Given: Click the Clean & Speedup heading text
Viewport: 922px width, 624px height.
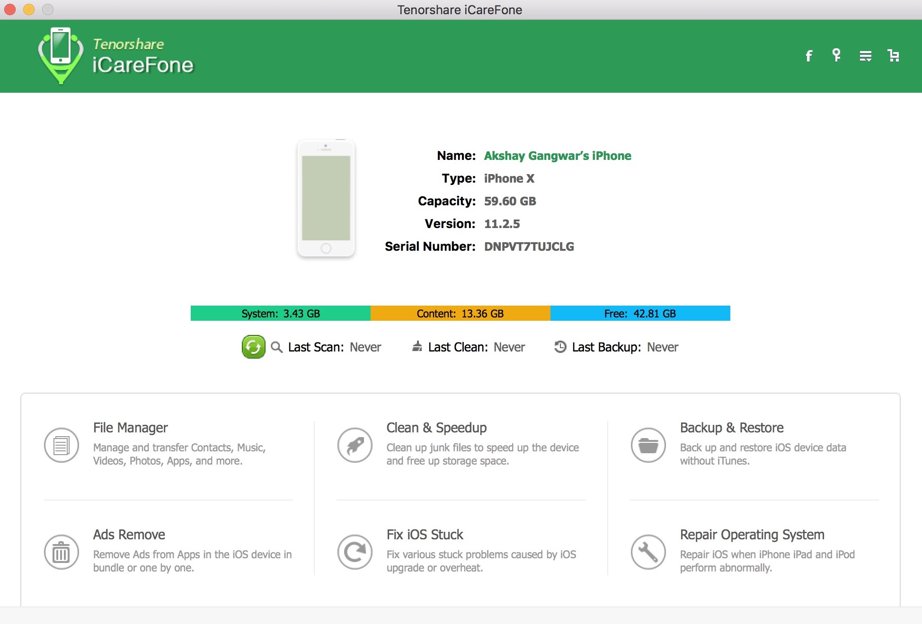Looking at the screenshot, I should 436,427.
